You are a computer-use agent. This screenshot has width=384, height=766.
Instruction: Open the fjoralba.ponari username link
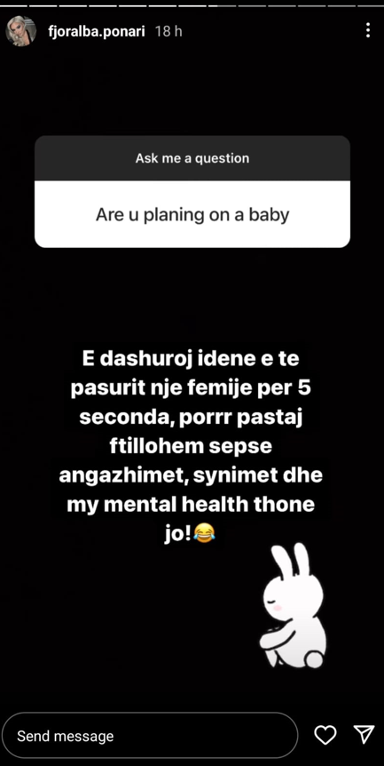click(98, 31)
